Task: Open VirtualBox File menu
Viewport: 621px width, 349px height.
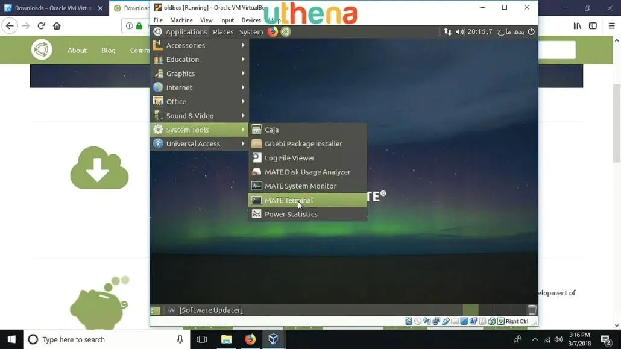Action: coord(158,20)
